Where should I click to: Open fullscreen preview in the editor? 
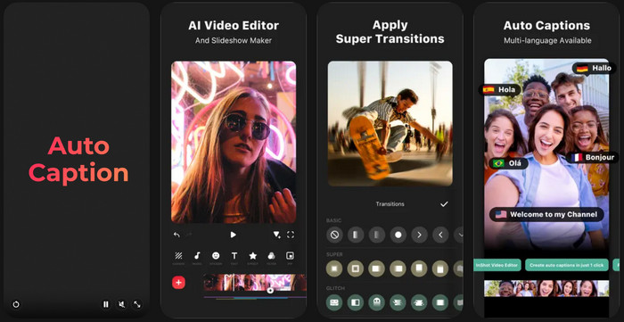pos(291,235)
